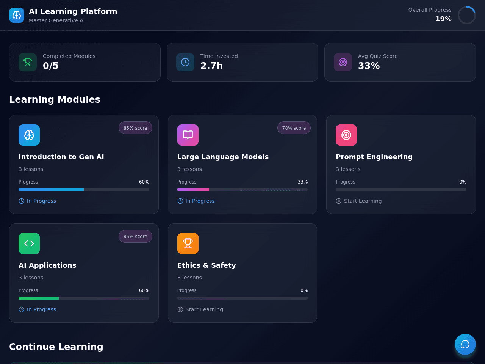Screen dimensions: 485x364
Task: Click the 0% progress value in Ethics & Safety
Action: tap(304, 290)
